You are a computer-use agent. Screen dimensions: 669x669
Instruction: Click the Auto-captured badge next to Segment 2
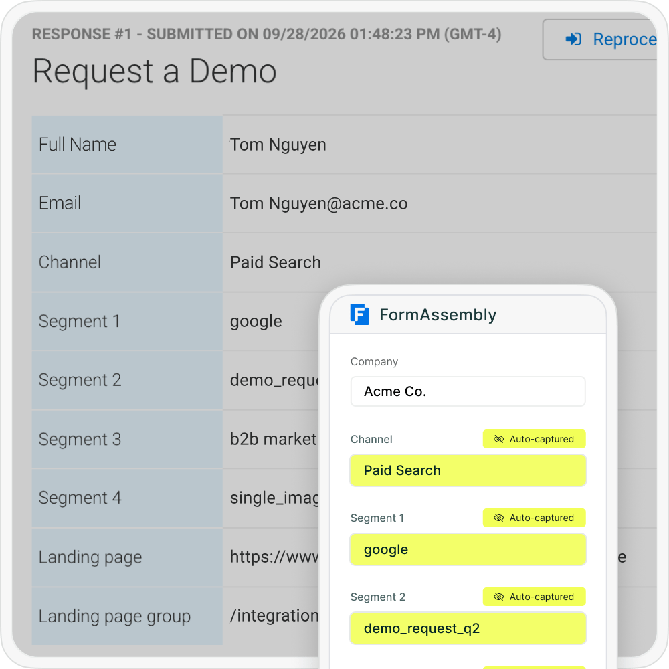click(x=534, y=597)
